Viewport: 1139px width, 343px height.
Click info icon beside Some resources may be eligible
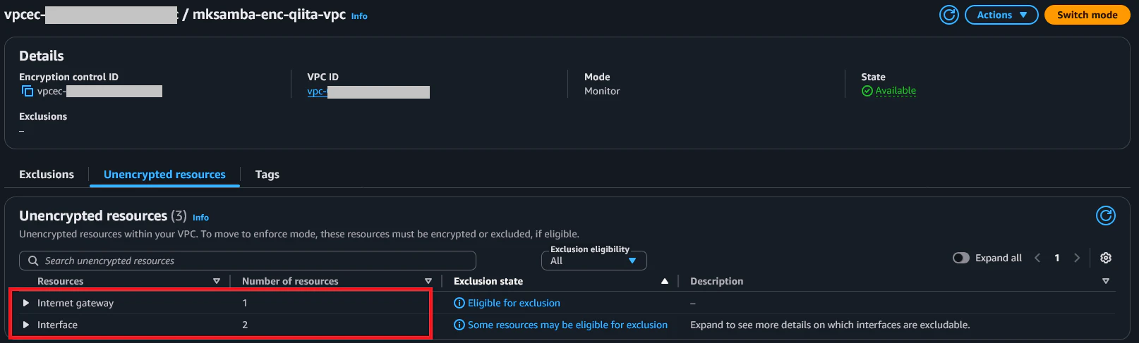459,325
